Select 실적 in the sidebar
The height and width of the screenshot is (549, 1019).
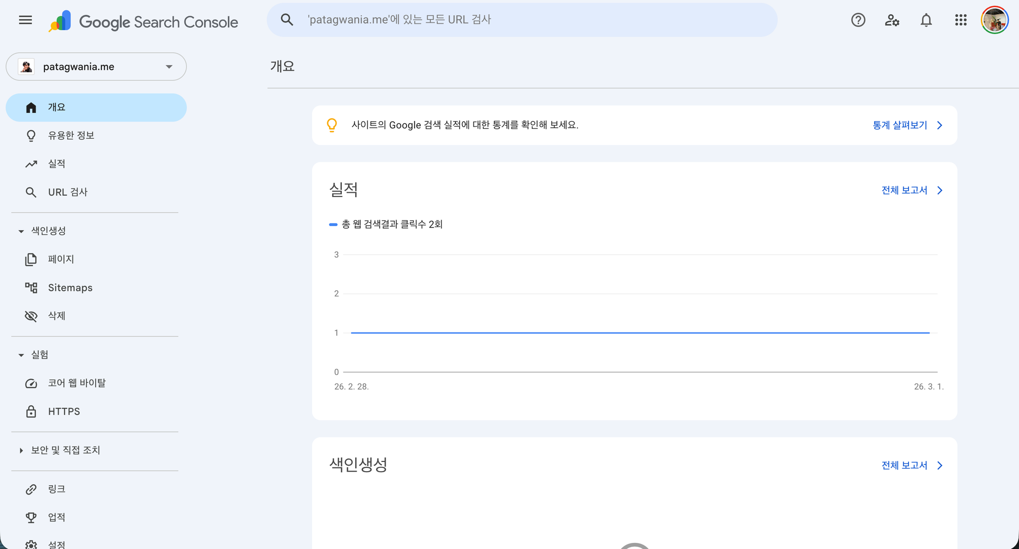(x=57, y=163)
